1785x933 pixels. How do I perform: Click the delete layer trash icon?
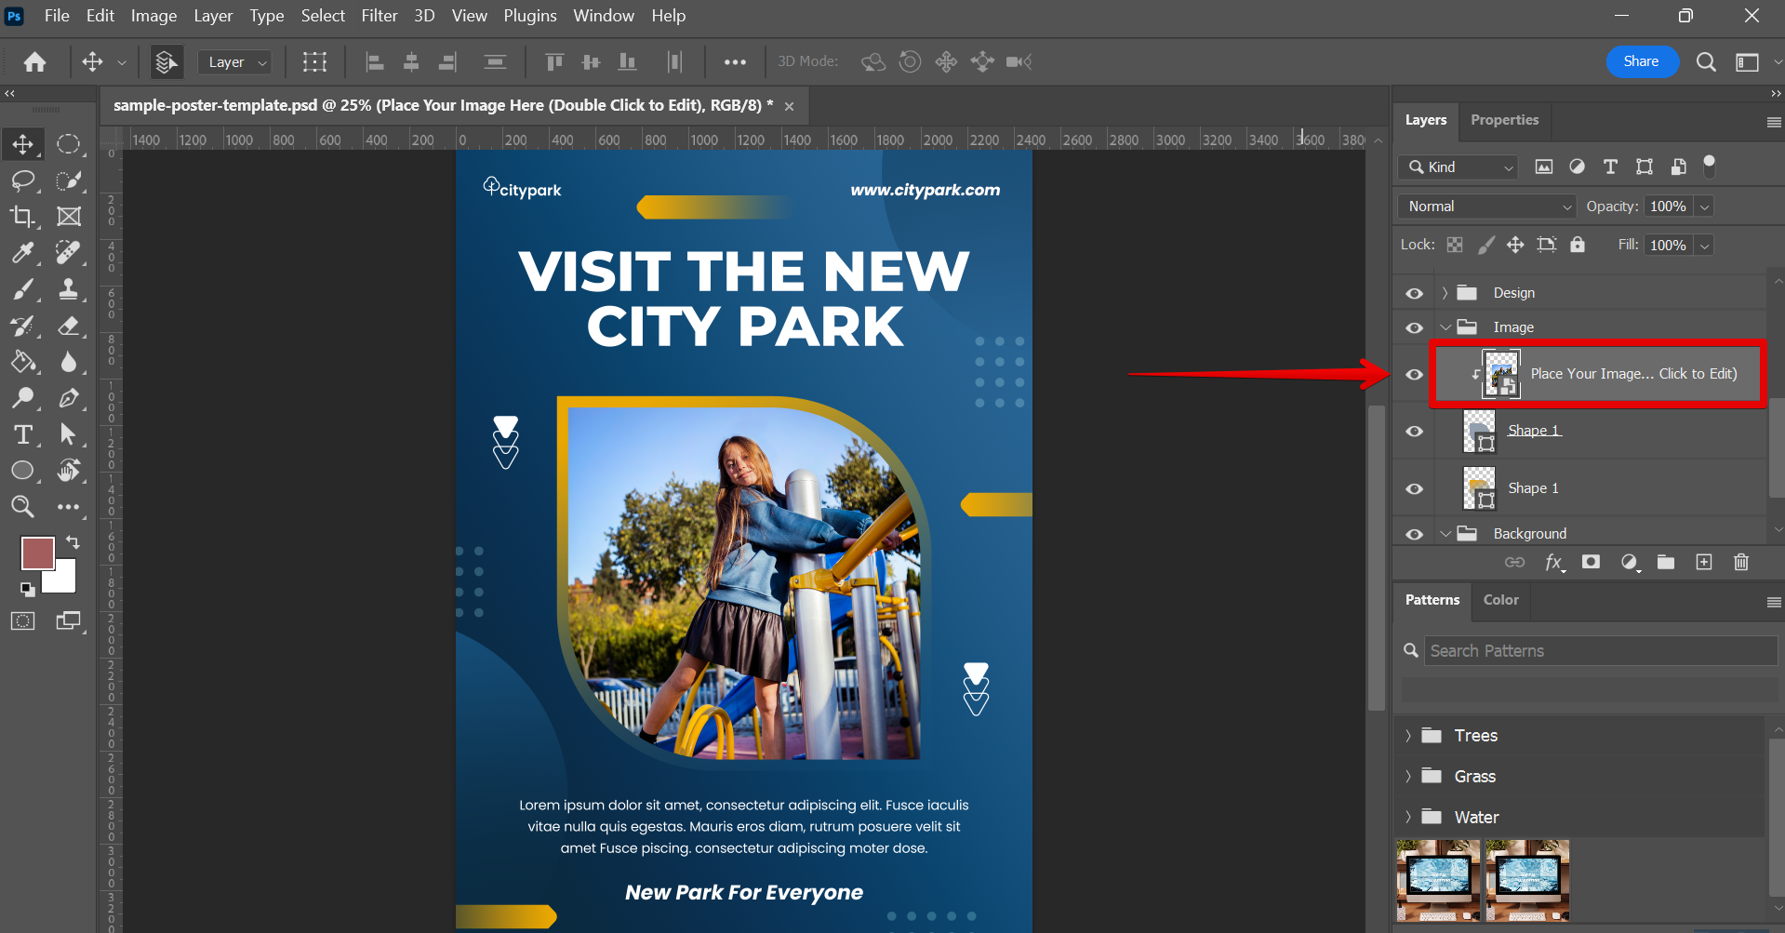1741,562
